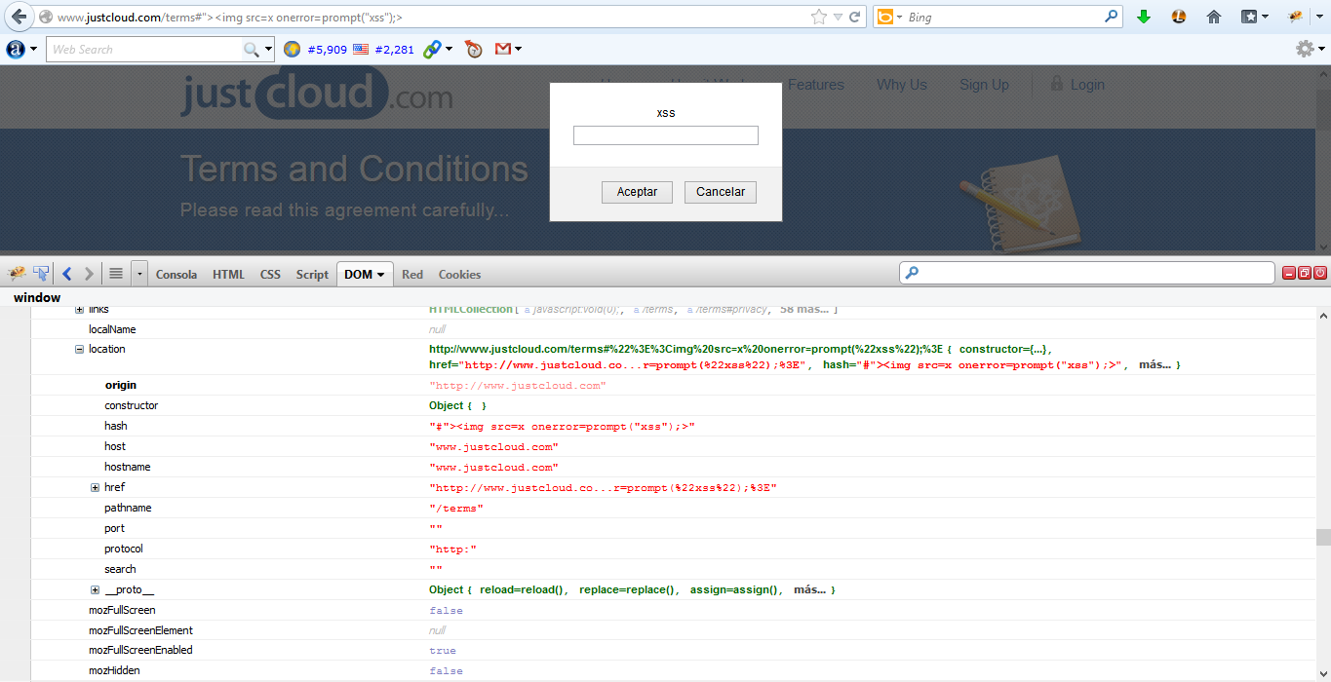Image resolution: width=1331 pixels, height=682 pixels.
Task: Expand the __proto__ property node
Action: 95,589
